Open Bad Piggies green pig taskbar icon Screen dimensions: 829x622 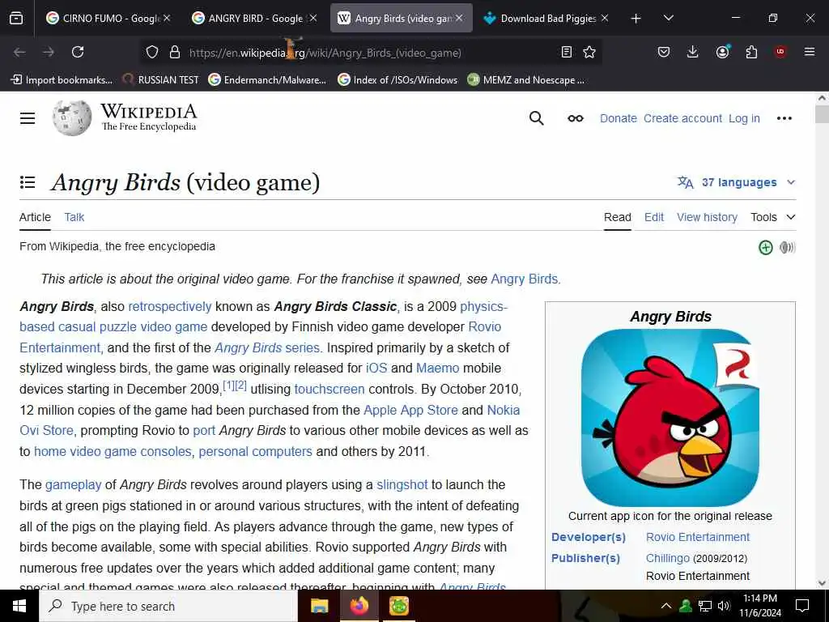(x=399, y=606)
